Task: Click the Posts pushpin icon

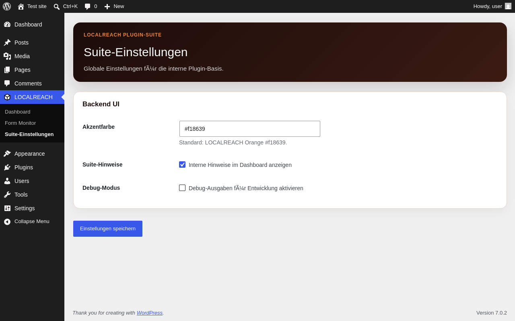Action: (7, 43)
